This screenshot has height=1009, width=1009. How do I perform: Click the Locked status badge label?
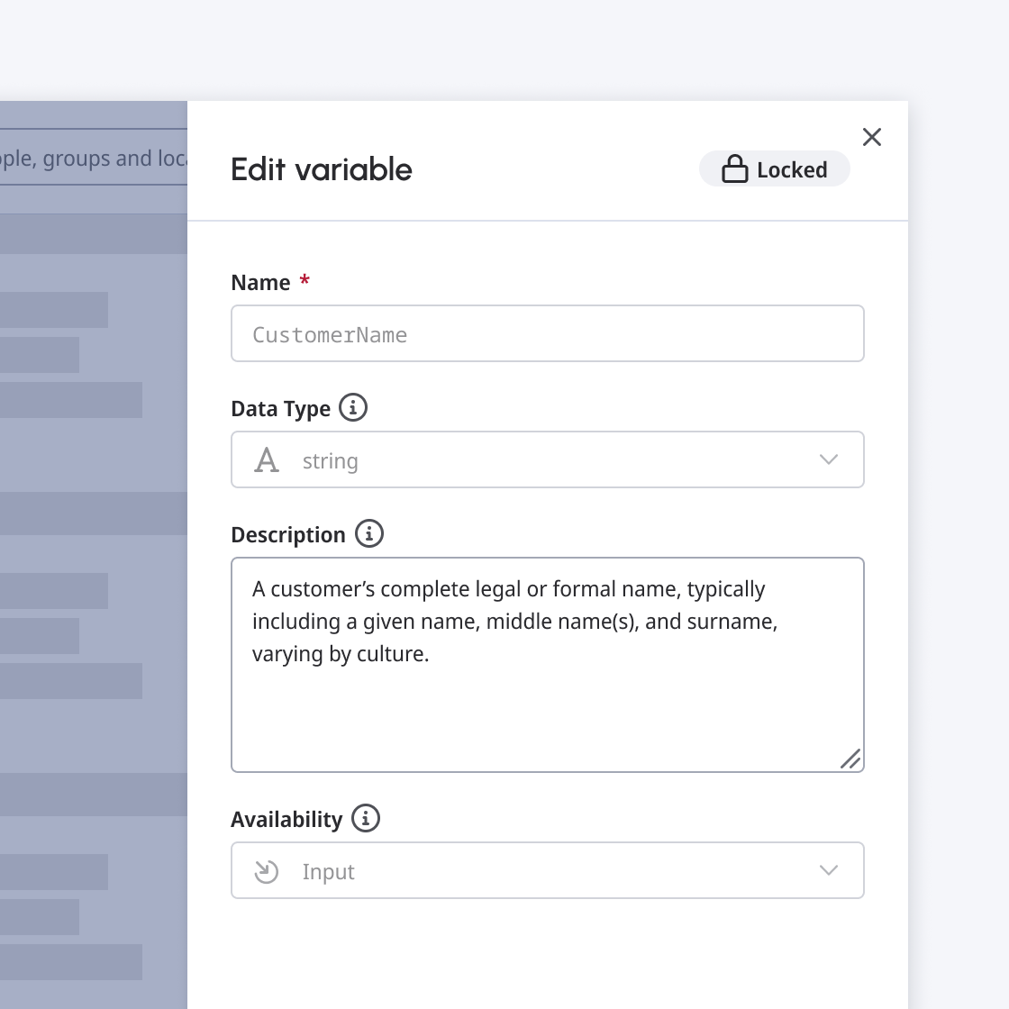[x=792, y=170]
